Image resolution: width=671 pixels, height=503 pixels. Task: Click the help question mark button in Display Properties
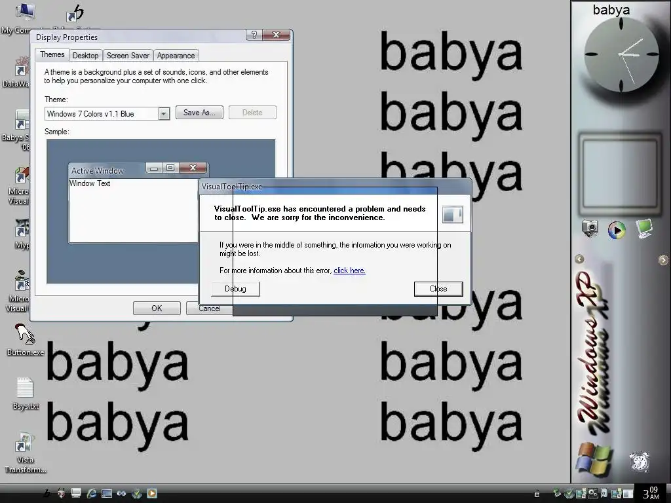tap(254, 35)
